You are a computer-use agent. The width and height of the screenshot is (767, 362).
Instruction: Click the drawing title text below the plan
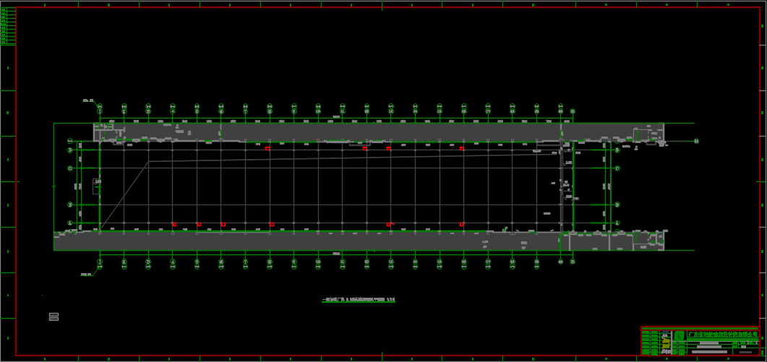359,299
